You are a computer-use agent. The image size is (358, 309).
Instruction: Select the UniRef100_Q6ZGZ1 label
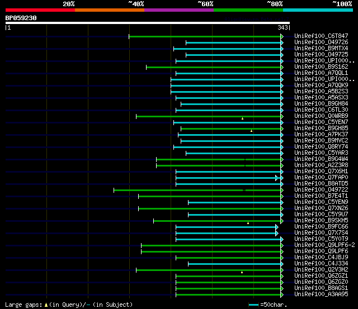[321, 276]
